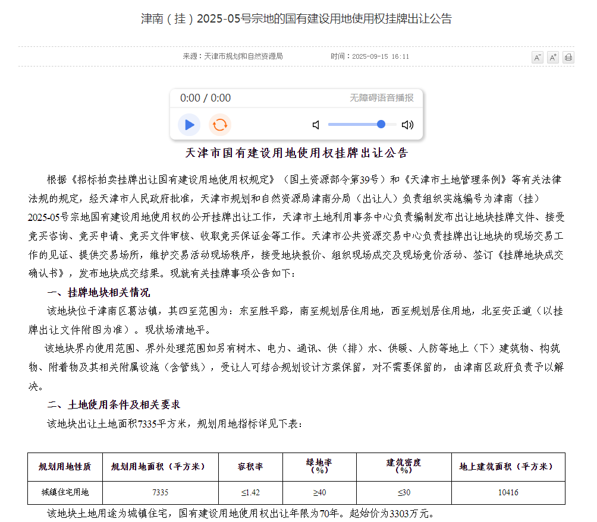Decrease font size with A- button
597x522 pixels.
coord(537,58)
